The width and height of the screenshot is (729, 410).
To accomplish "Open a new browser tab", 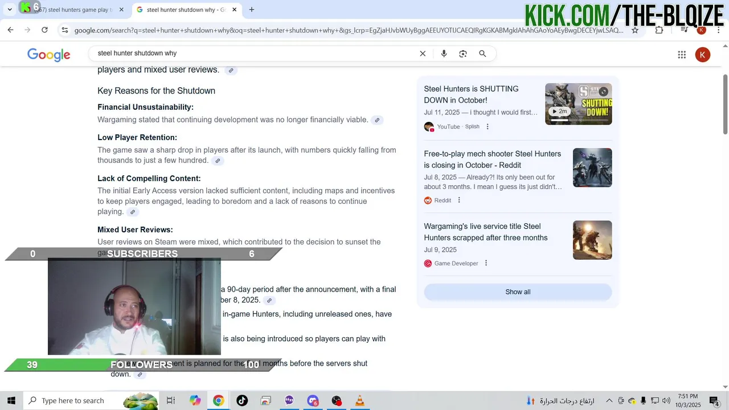I will [x=252, y=10].
